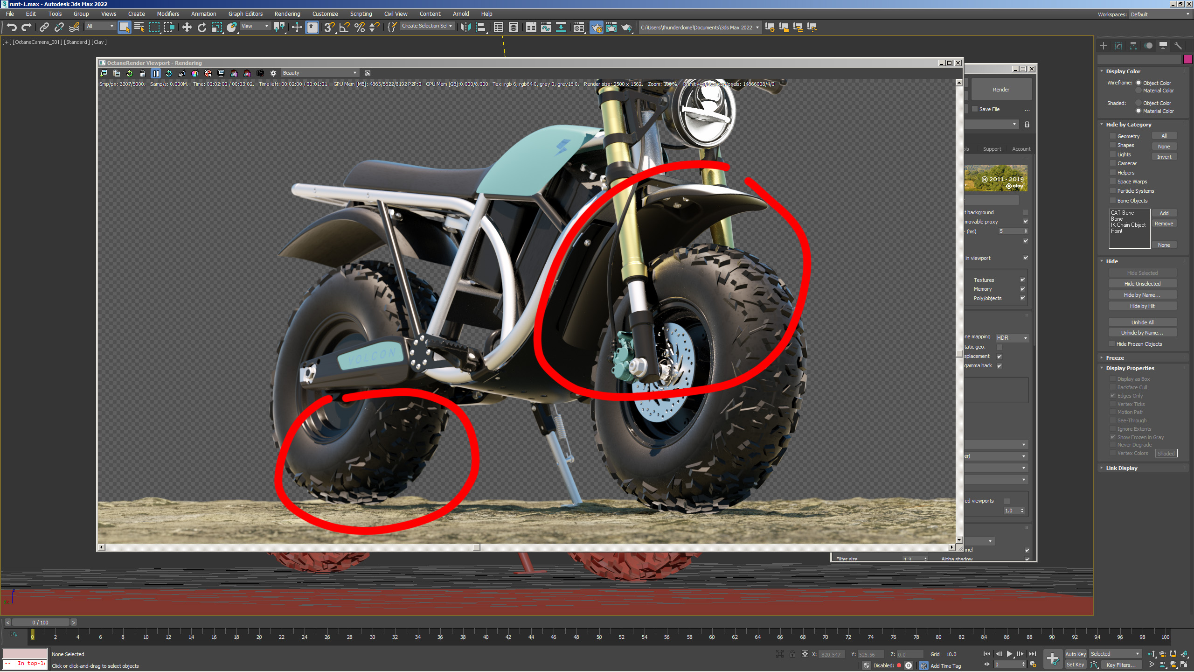The width and height of the screenshot is (1194, 672).
Task: Enable the Geometry hide category checkbox
Action: point(1113,136)
